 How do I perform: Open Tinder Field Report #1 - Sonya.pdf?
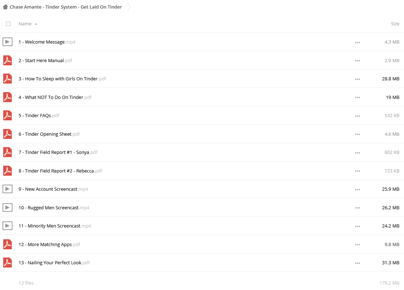pyautogui.click(x=58, y=152)
